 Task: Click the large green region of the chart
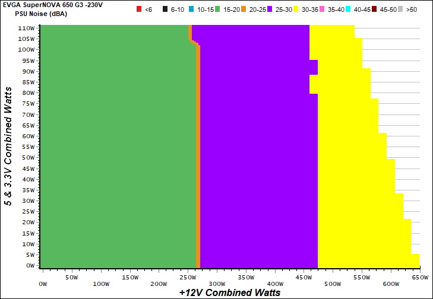(x=113, y=148)
